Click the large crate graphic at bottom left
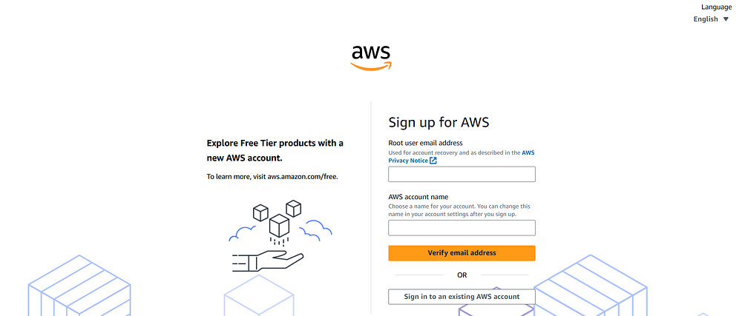This screenshot has width=742, height=316. coord(79,287)
